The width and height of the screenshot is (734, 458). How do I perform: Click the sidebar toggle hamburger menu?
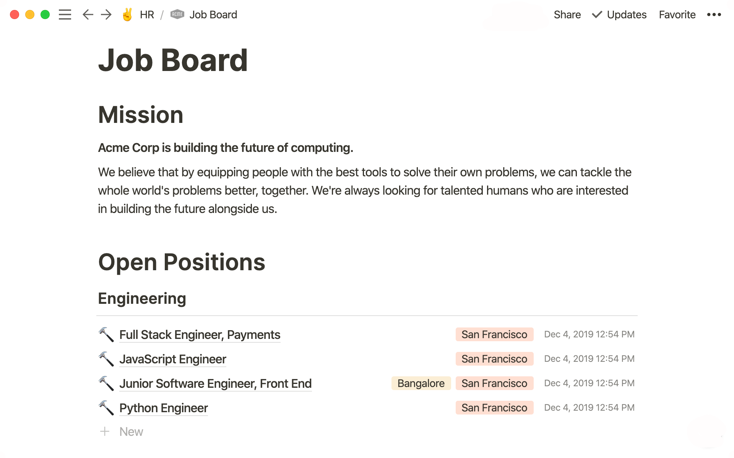pos(65,14)
